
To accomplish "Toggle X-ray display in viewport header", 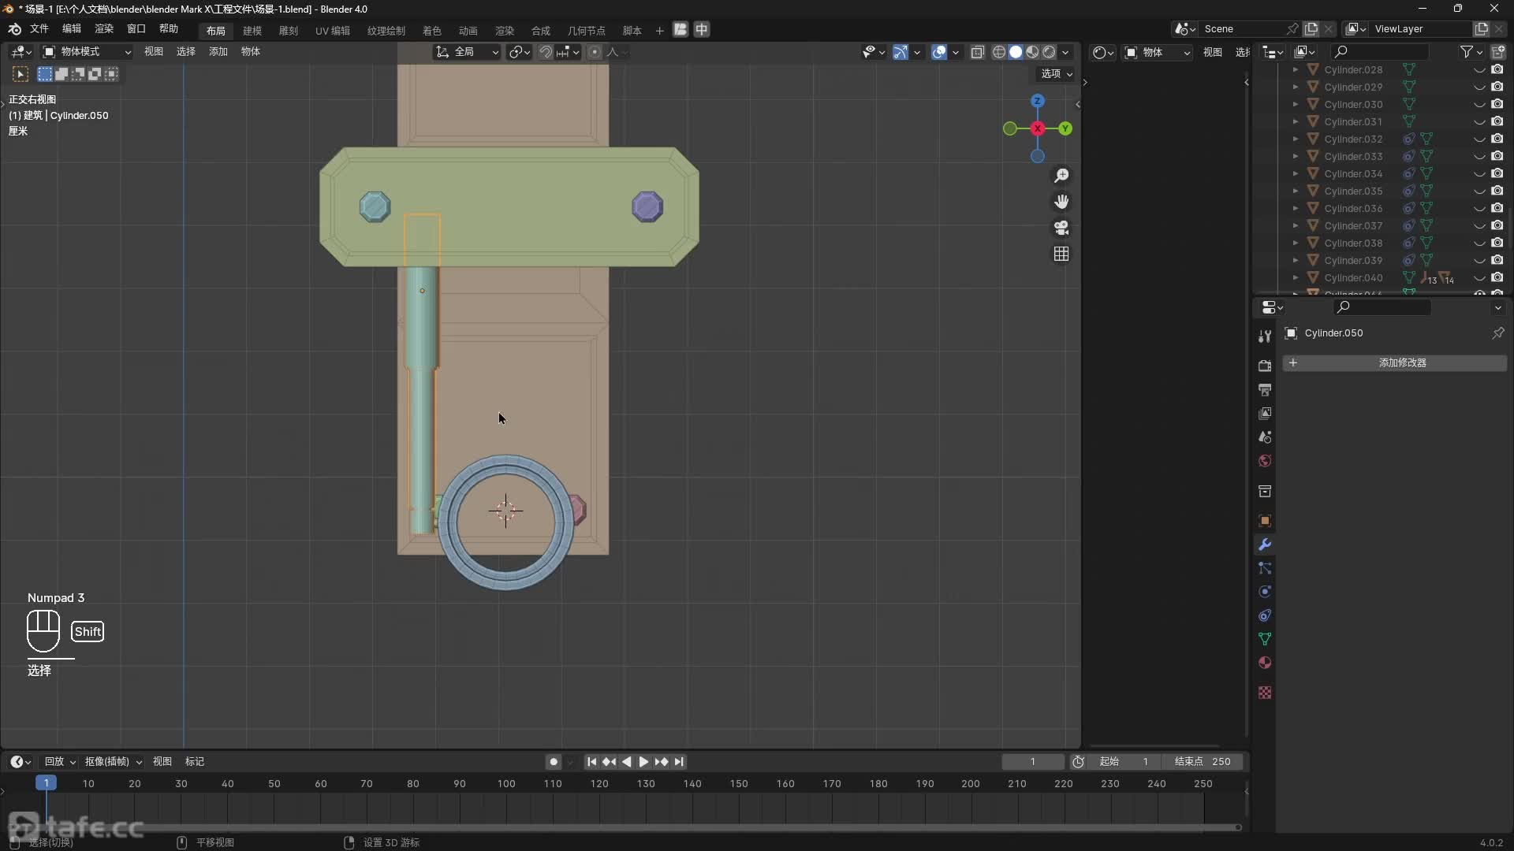I will click(x=978, y=52).
